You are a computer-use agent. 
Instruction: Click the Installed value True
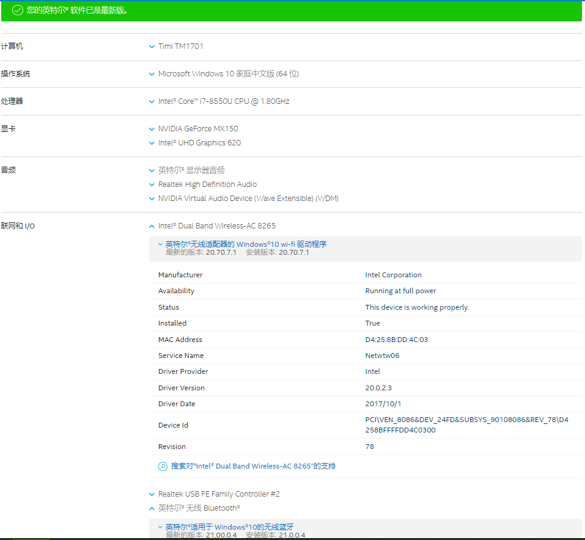373,323
